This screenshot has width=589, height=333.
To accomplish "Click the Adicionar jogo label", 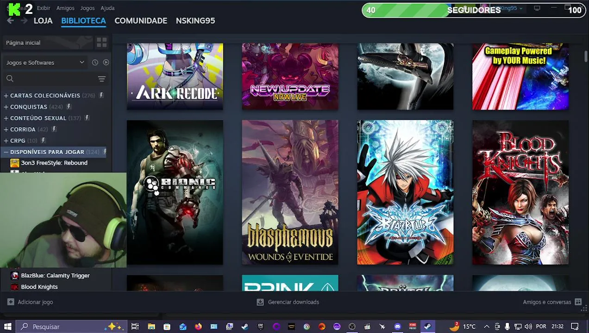I will point(35,302).
